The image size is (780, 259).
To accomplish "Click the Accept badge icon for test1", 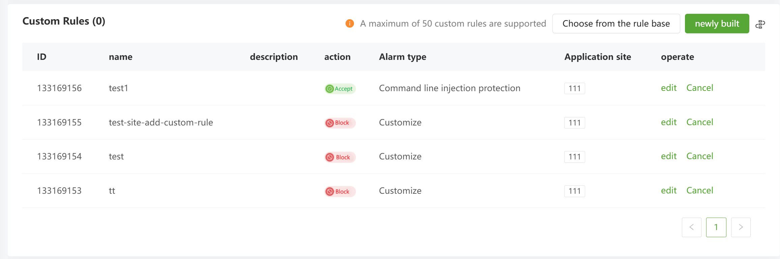I will 329,89.
